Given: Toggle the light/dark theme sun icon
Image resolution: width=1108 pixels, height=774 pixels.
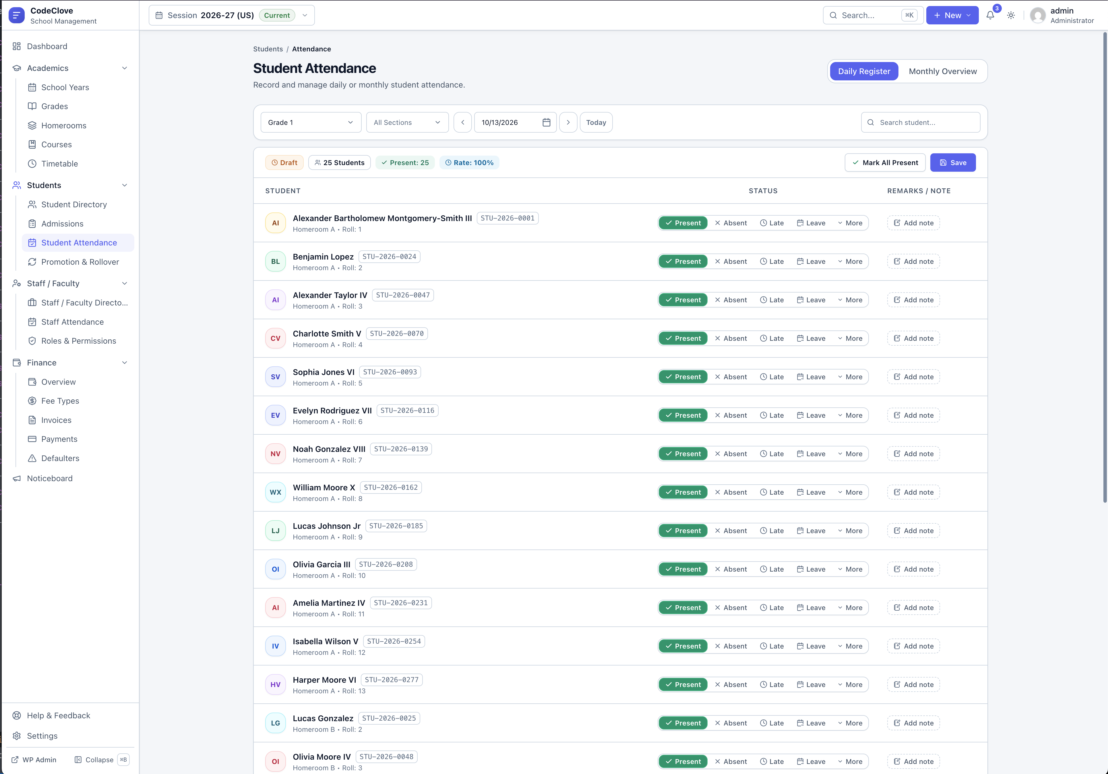Looking at the screenshot, I should pyautogui.click(x=1011, y=16).
